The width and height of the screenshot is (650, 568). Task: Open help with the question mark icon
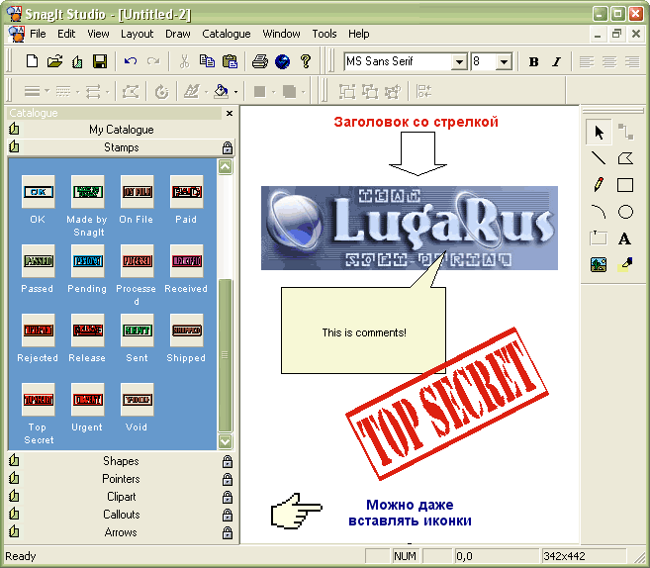[306, 61]
